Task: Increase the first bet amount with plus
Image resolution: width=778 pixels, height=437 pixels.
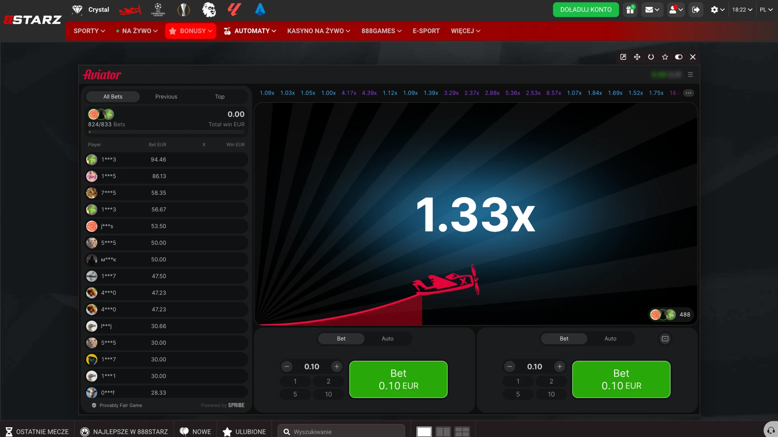Action: click(337, 367)
